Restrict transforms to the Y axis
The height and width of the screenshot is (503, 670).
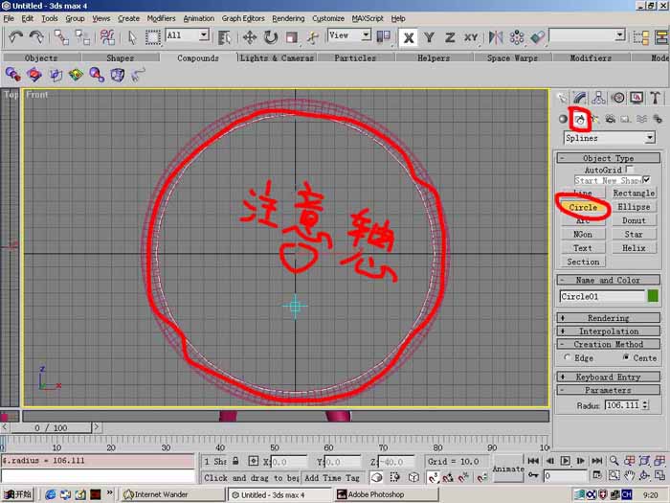pos(430,37)
